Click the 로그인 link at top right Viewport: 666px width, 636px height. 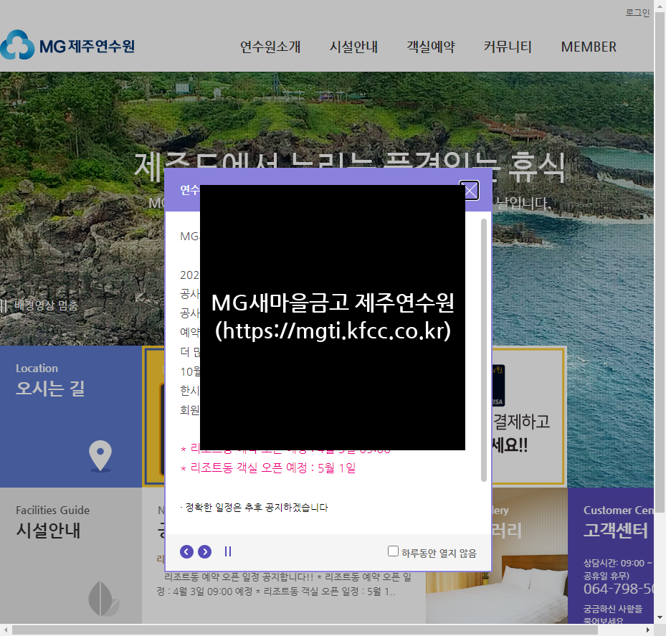pyautogui.click(x=636, y=11)
